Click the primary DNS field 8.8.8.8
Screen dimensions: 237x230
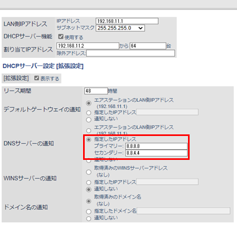tap(156, 146)
